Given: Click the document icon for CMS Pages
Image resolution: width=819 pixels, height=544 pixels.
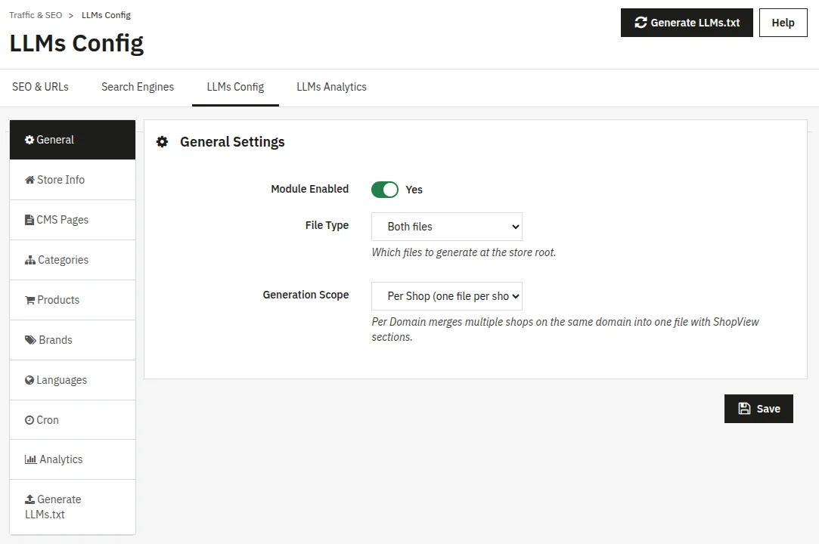Looking at the screenshot, I should (29, 220).
